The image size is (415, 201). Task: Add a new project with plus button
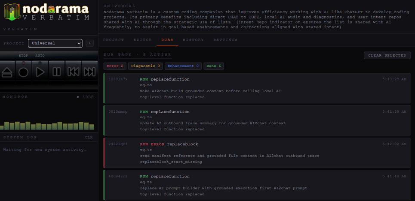click(89, 43)
